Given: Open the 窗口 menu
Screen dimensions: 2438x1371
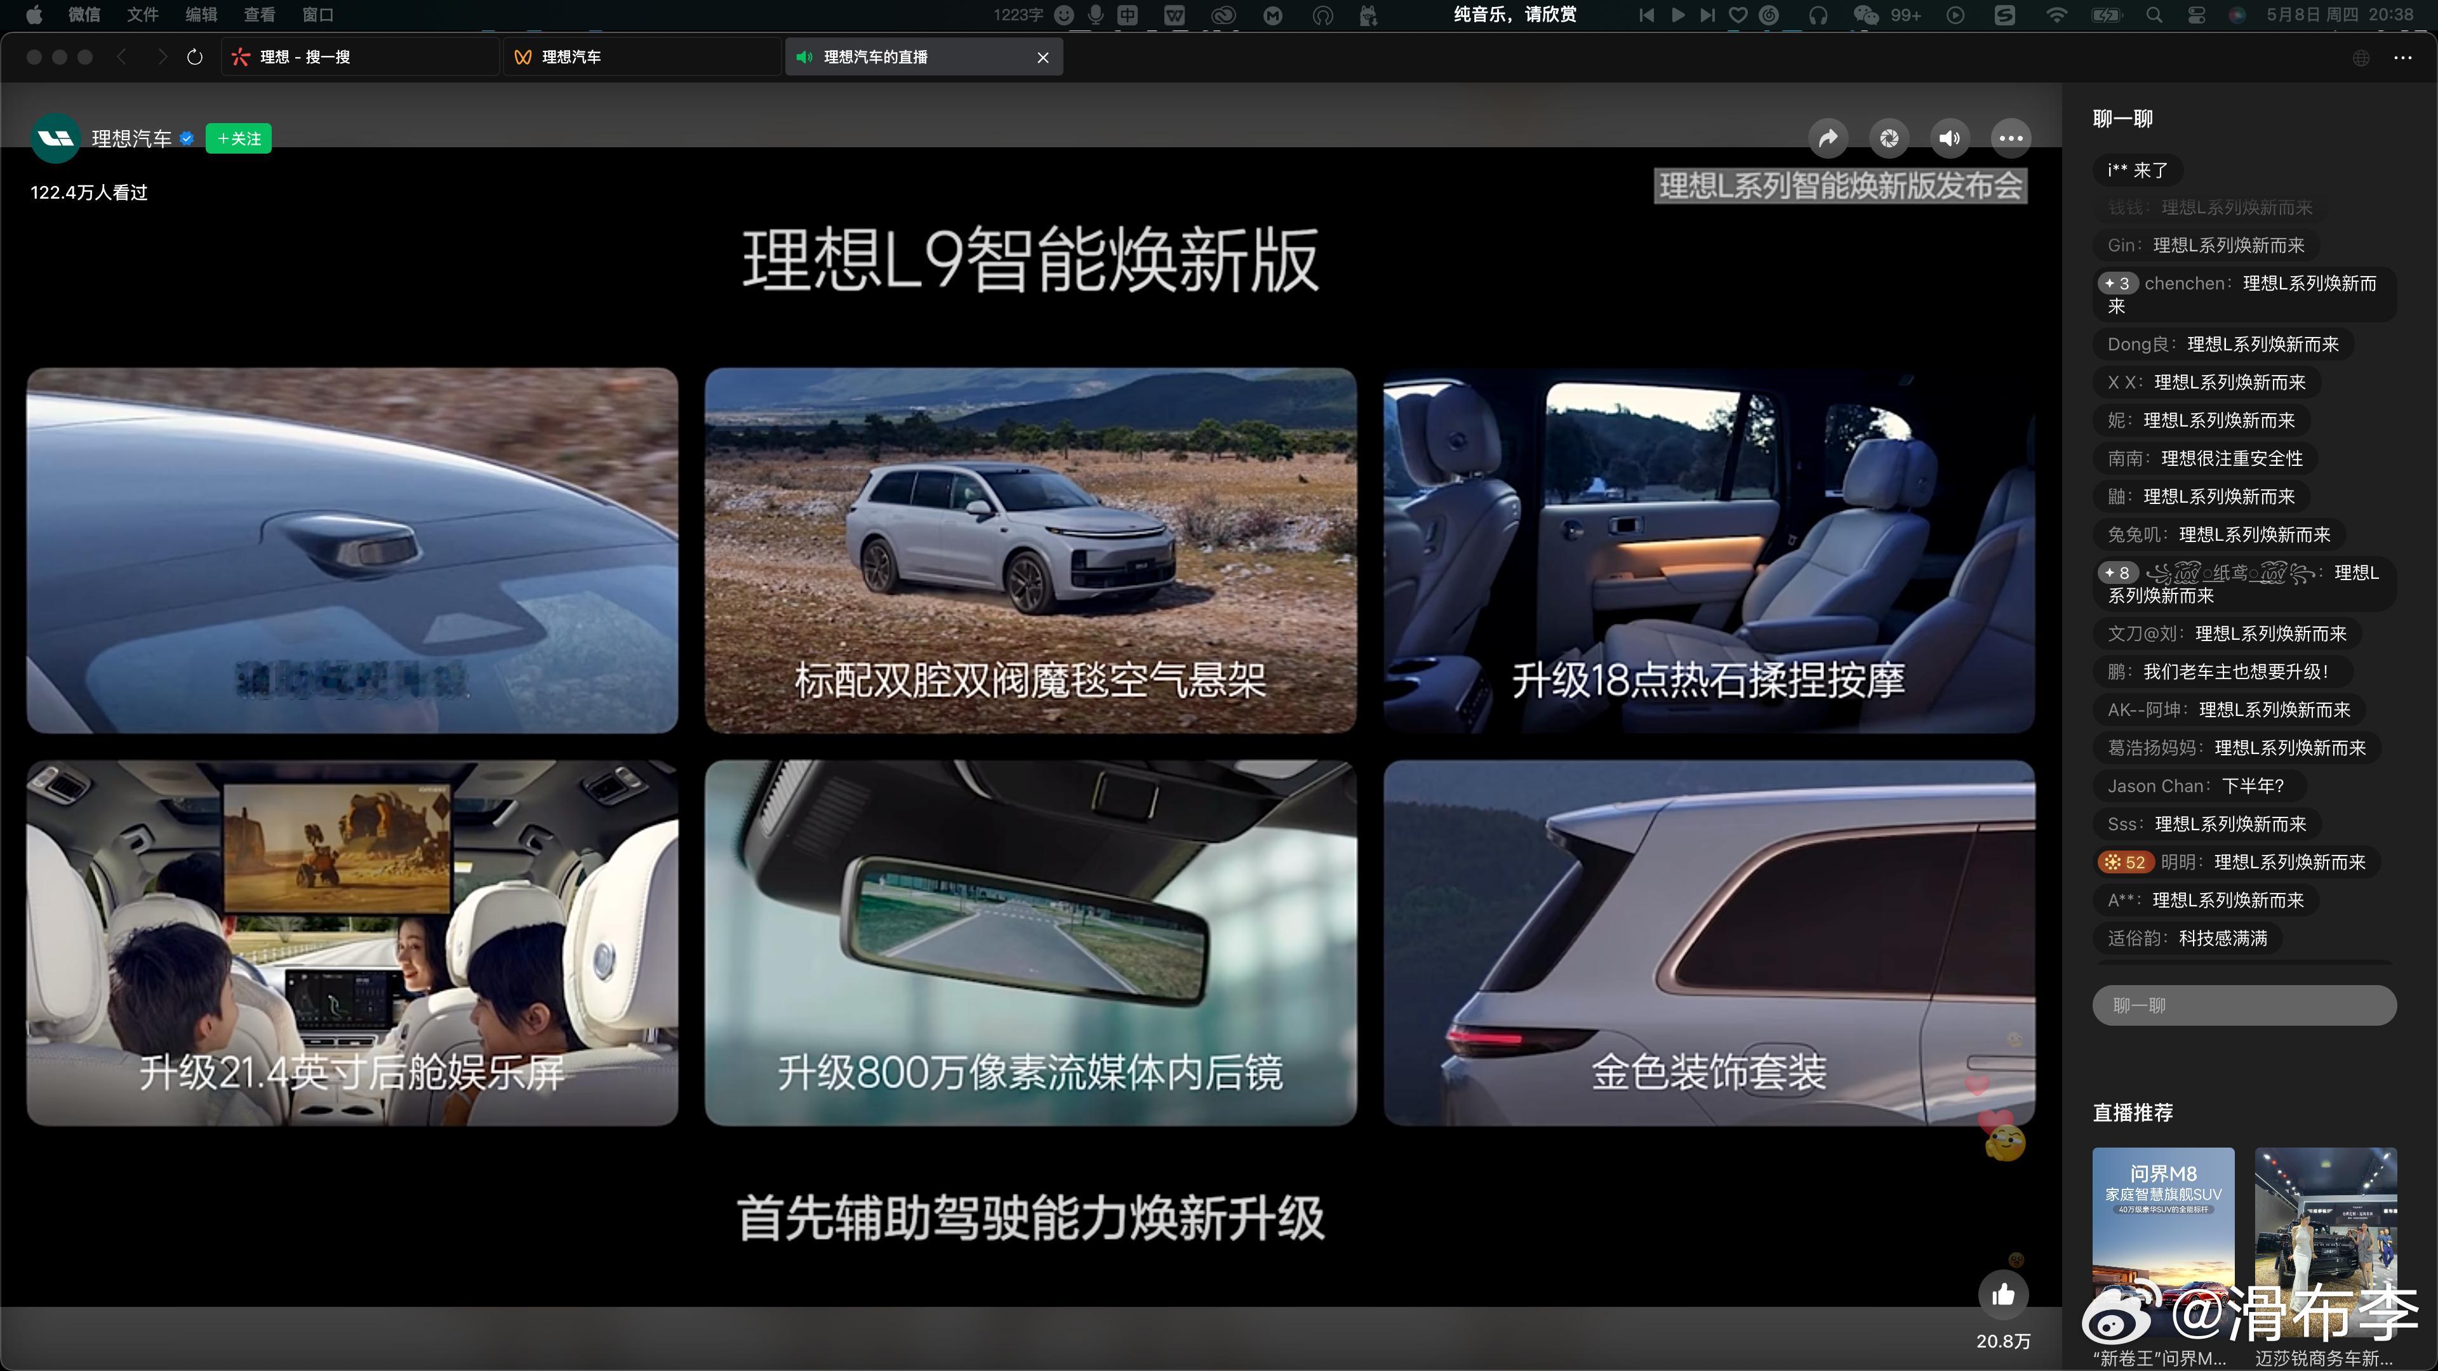Looking at the screenshot, I should click(318, 14).
